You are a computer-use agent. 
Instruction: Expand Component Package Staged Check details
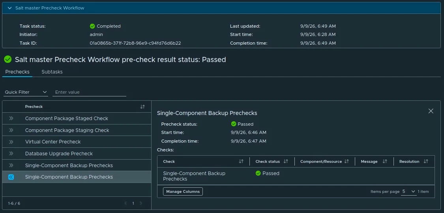[x=11, y=118]
